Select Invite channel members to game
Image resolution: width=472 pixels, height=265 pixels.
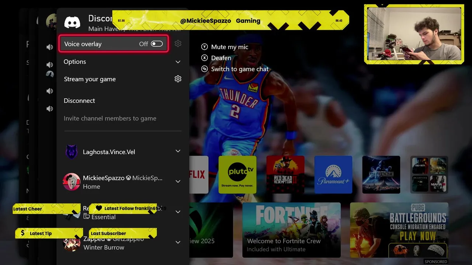pos(110,118)
